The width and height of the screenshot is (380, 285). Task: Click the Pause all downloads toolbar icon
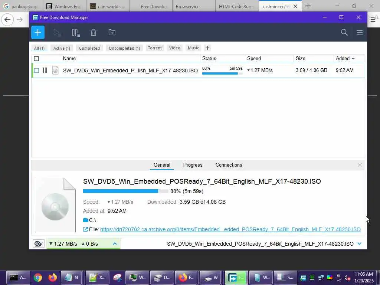(76, 33)
